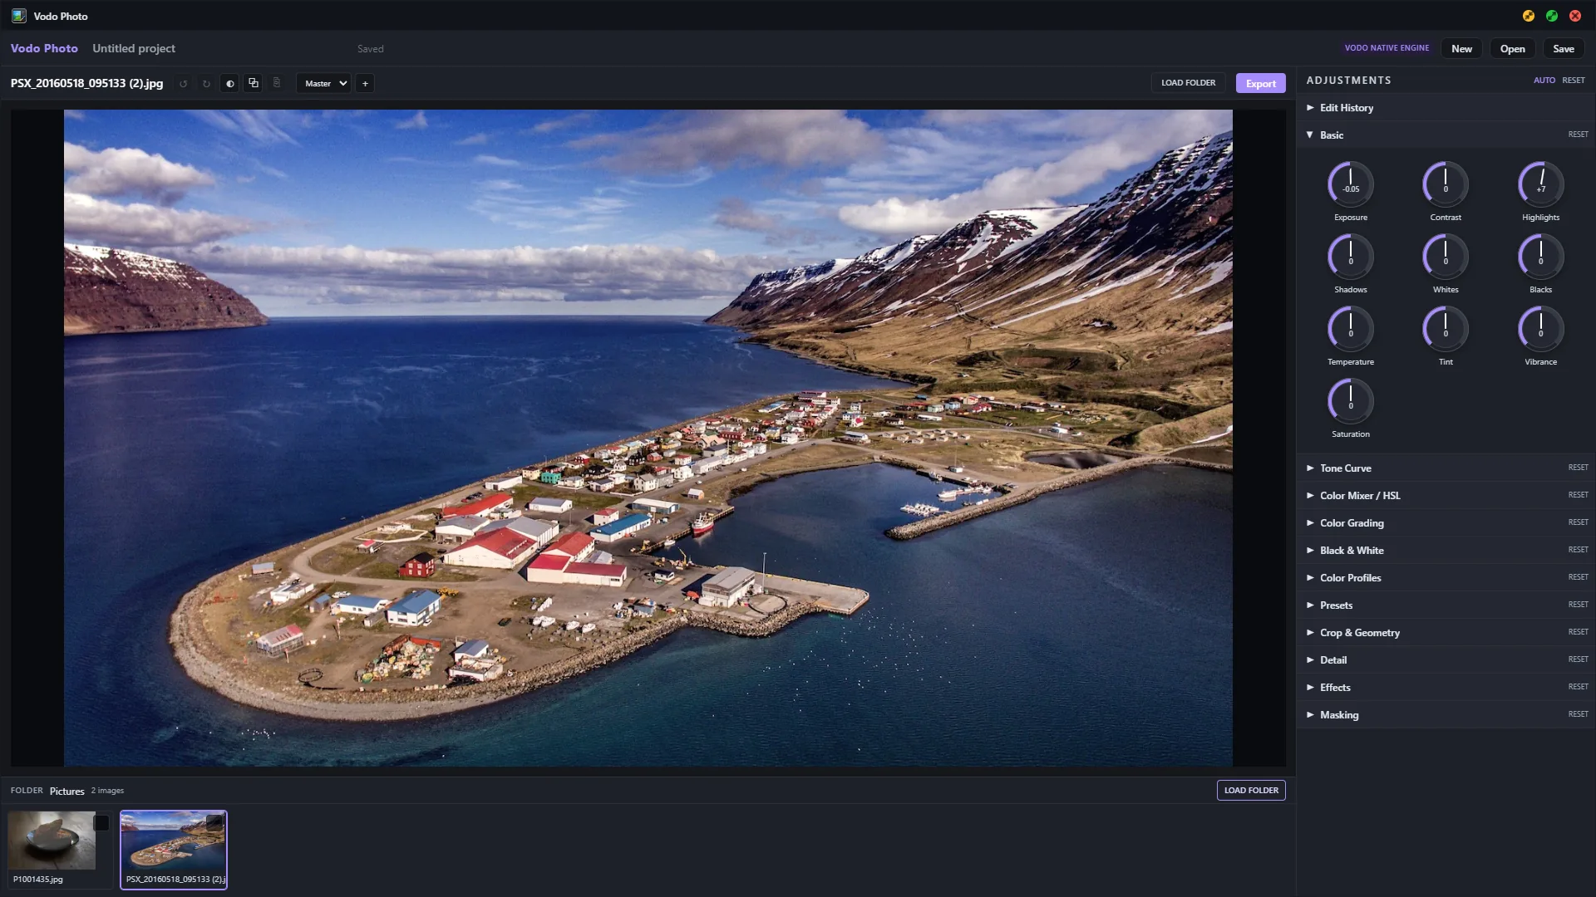Screen dimensions: 1596x897
Task: Collapse the Basic adjustments section
Action: pos(1446,135)
